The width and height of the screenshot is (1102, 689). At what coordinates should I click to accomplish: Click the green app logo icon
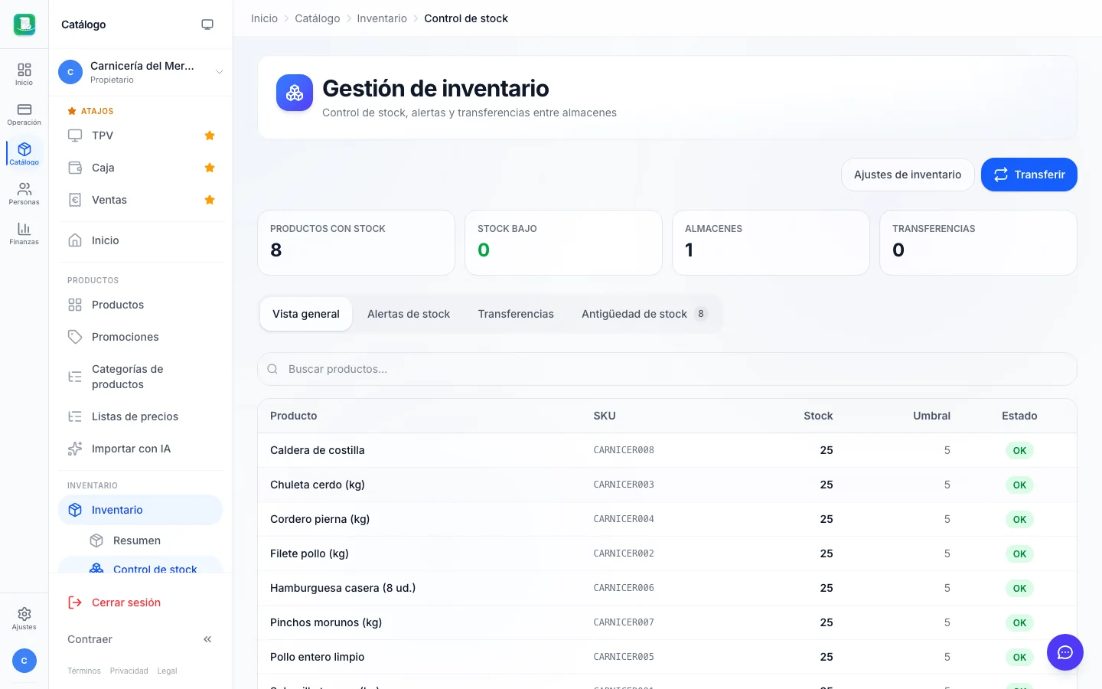(x=24, y=24)
